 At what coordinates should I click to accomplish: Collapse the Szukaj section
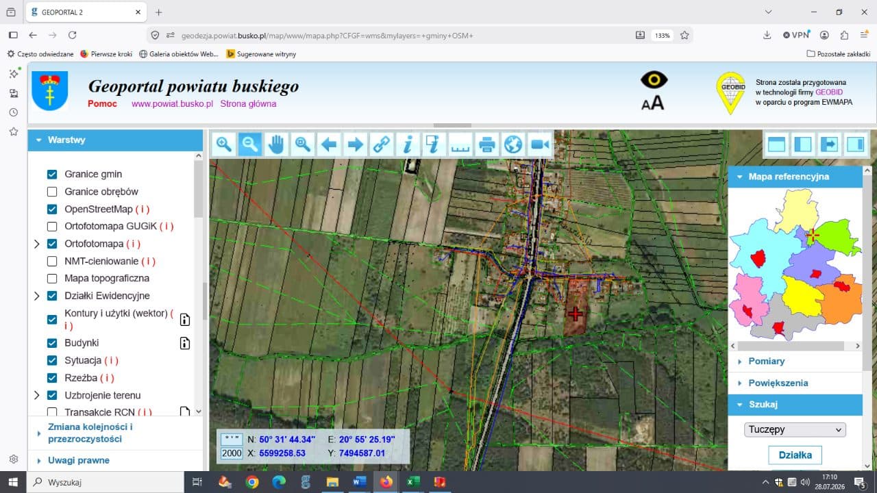795,405
